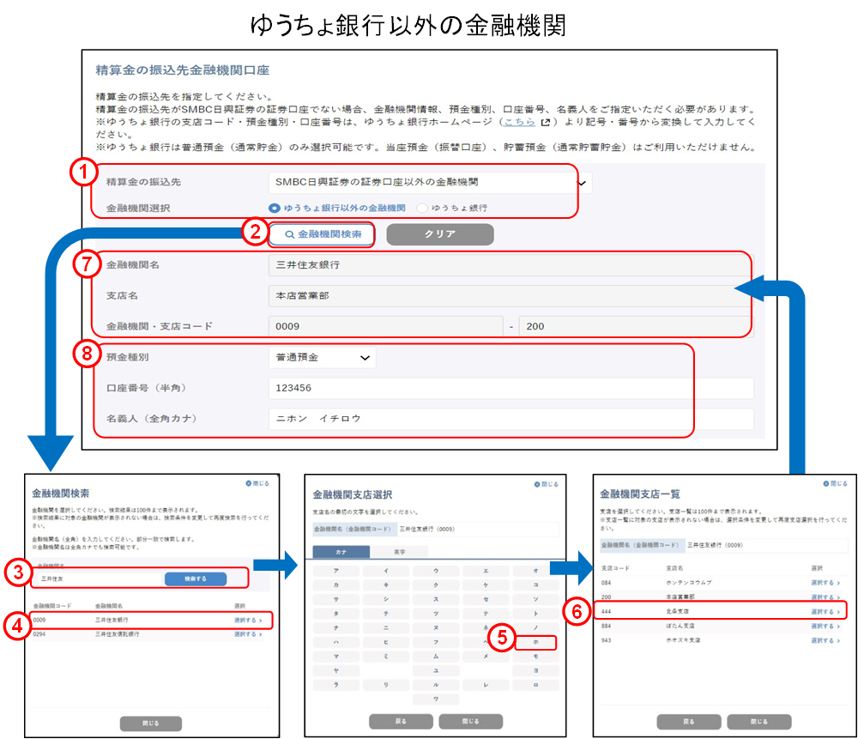The height and width of the screenshot is (739, 858).
Task: Click 選択する for 北条支店
Action: pos(822,611)
